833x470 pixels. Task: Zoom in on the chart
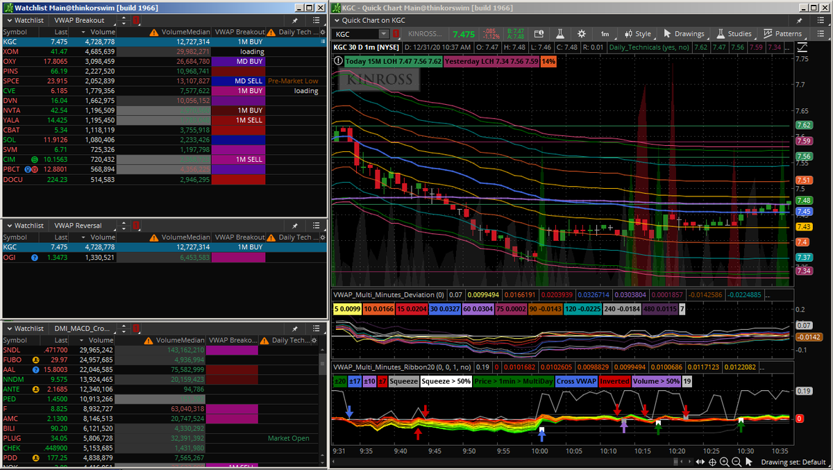pos(725,462)
